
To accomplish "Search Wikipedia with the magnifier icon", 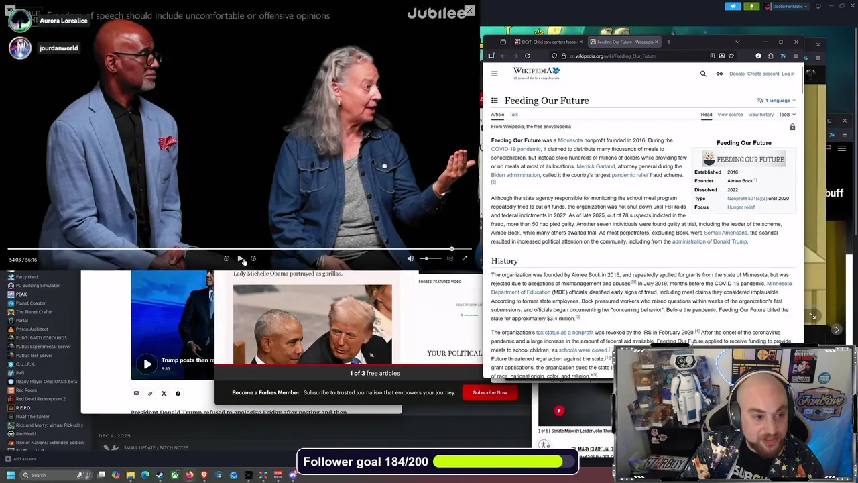I will [703, 74].
